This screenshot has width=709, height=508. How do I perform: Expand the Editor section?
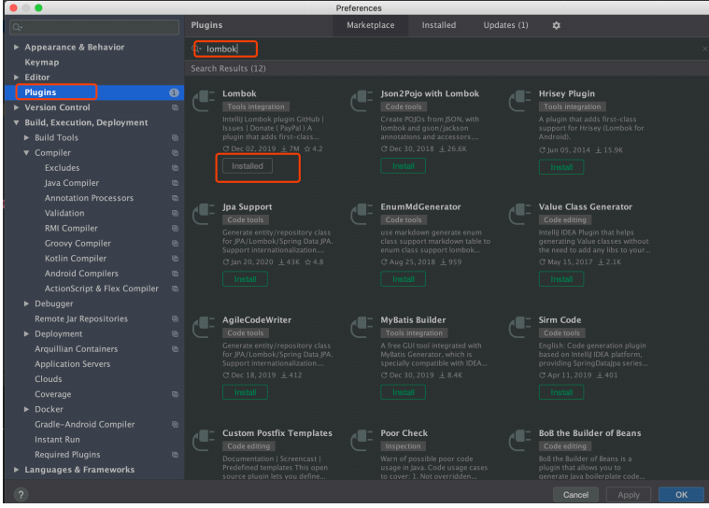click(16, 78)
